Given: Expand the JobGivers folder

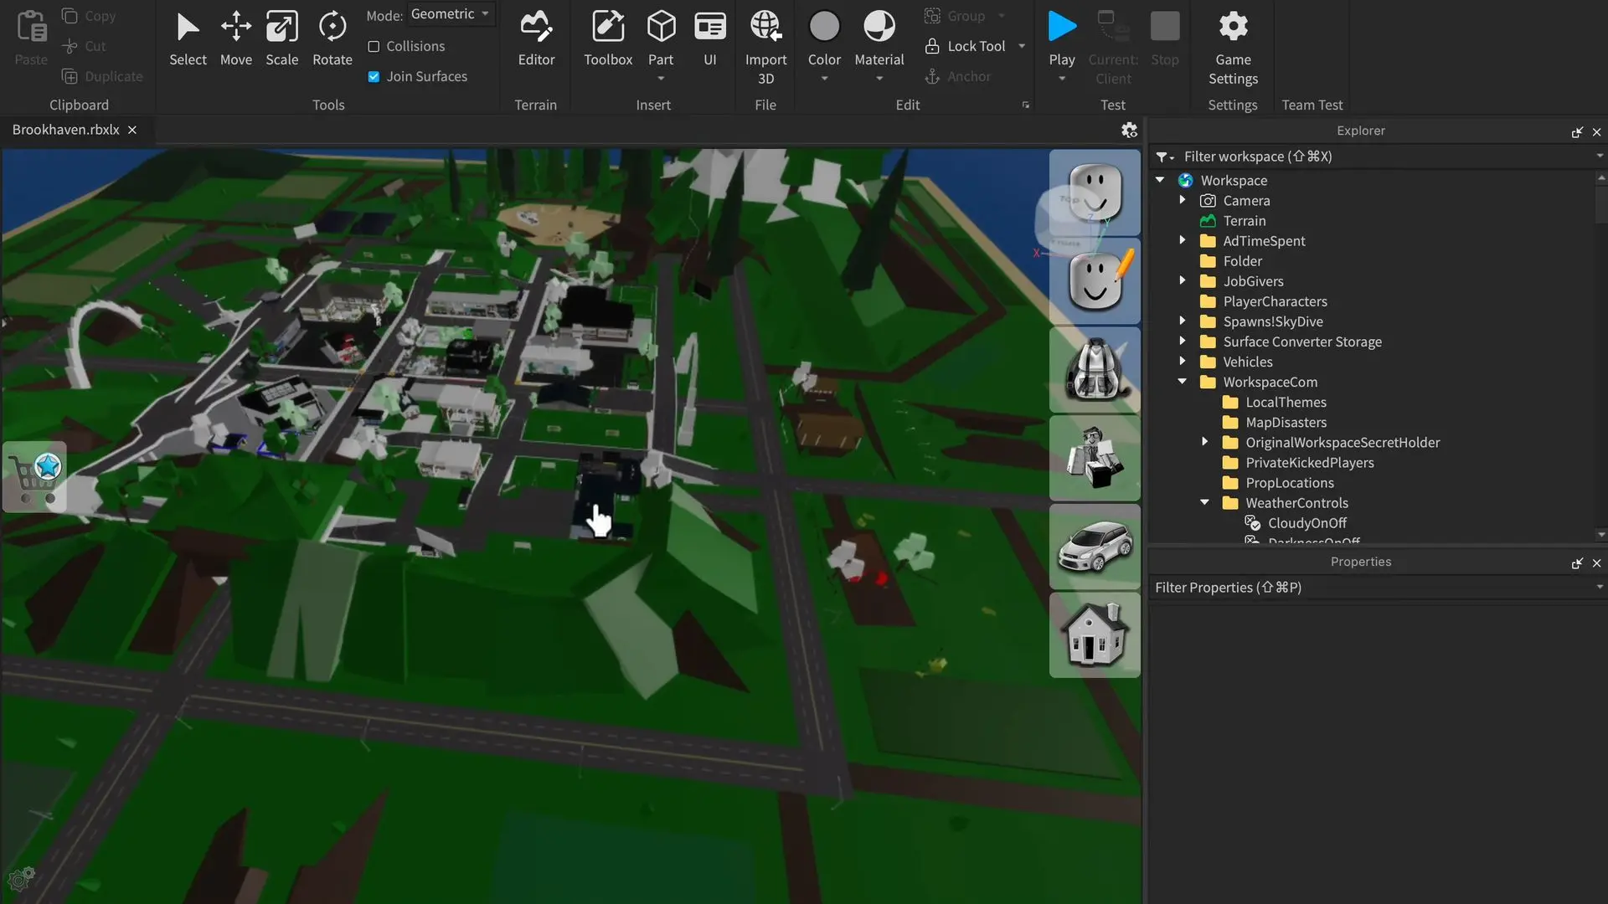Looking at the screenshot, I should coord(1183,280).
